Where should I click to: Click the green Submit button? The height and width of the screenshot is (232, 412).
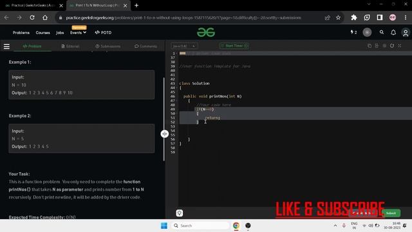[x=391, y=213]
